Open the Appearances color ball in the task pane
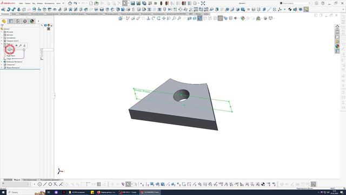346x195 pixels. coord(337,46)
